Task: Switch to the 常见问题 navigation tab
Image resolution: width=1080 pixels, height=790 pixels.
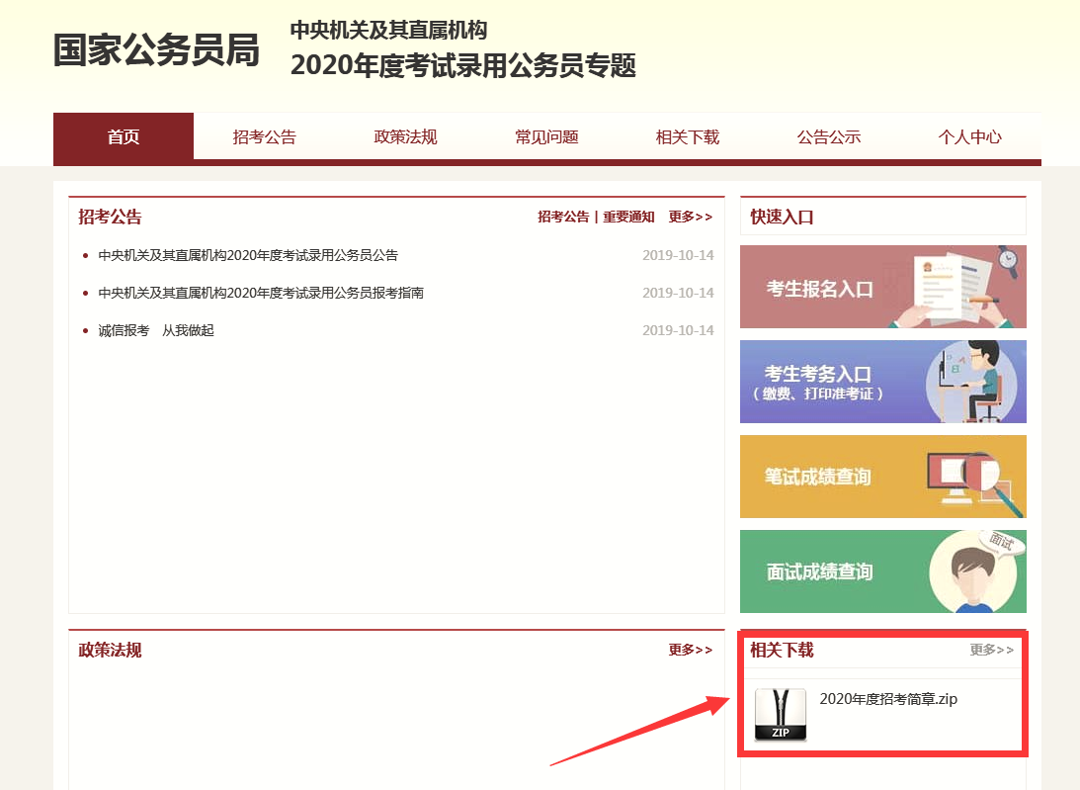Action: point(546,137)
